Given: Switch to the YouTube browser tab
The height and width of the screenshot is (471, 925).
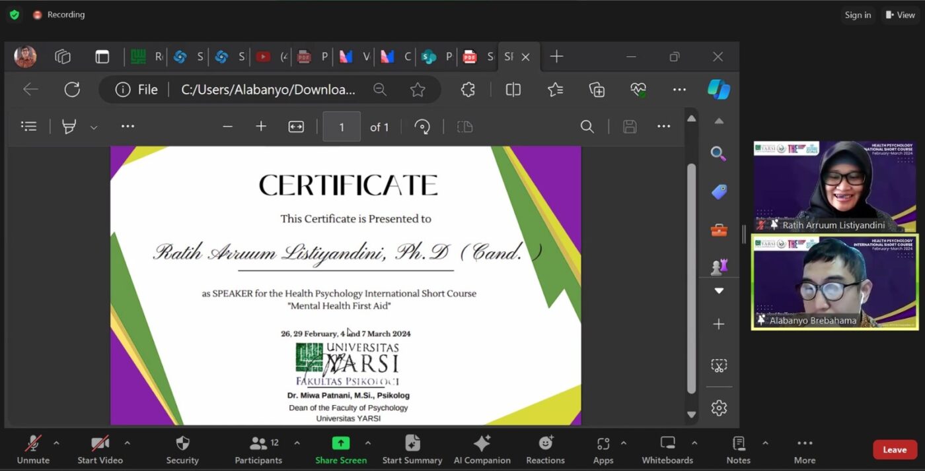Looking at the screenshot, I should [x=272, y=57].
